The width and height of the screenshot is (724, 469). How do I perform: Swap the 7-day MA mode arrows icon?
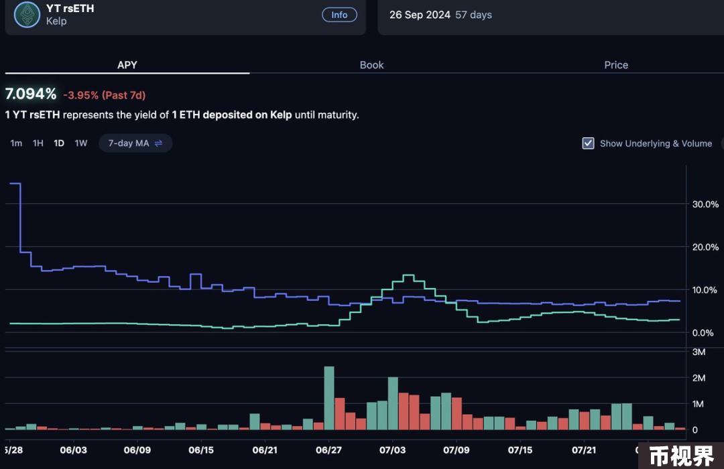158,143
